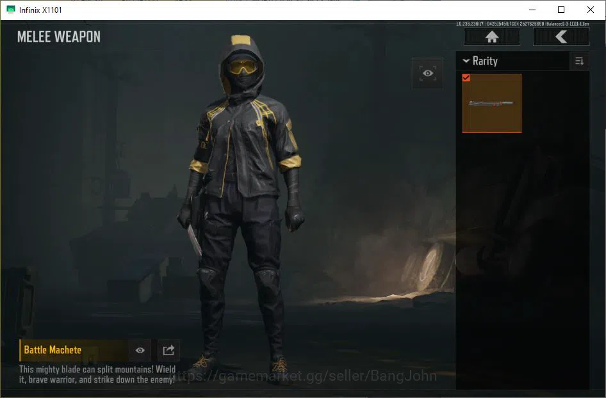Toggle the character view eye-frame button
Image resolution: width=606 pixels, height=398 pixels.
427,73
